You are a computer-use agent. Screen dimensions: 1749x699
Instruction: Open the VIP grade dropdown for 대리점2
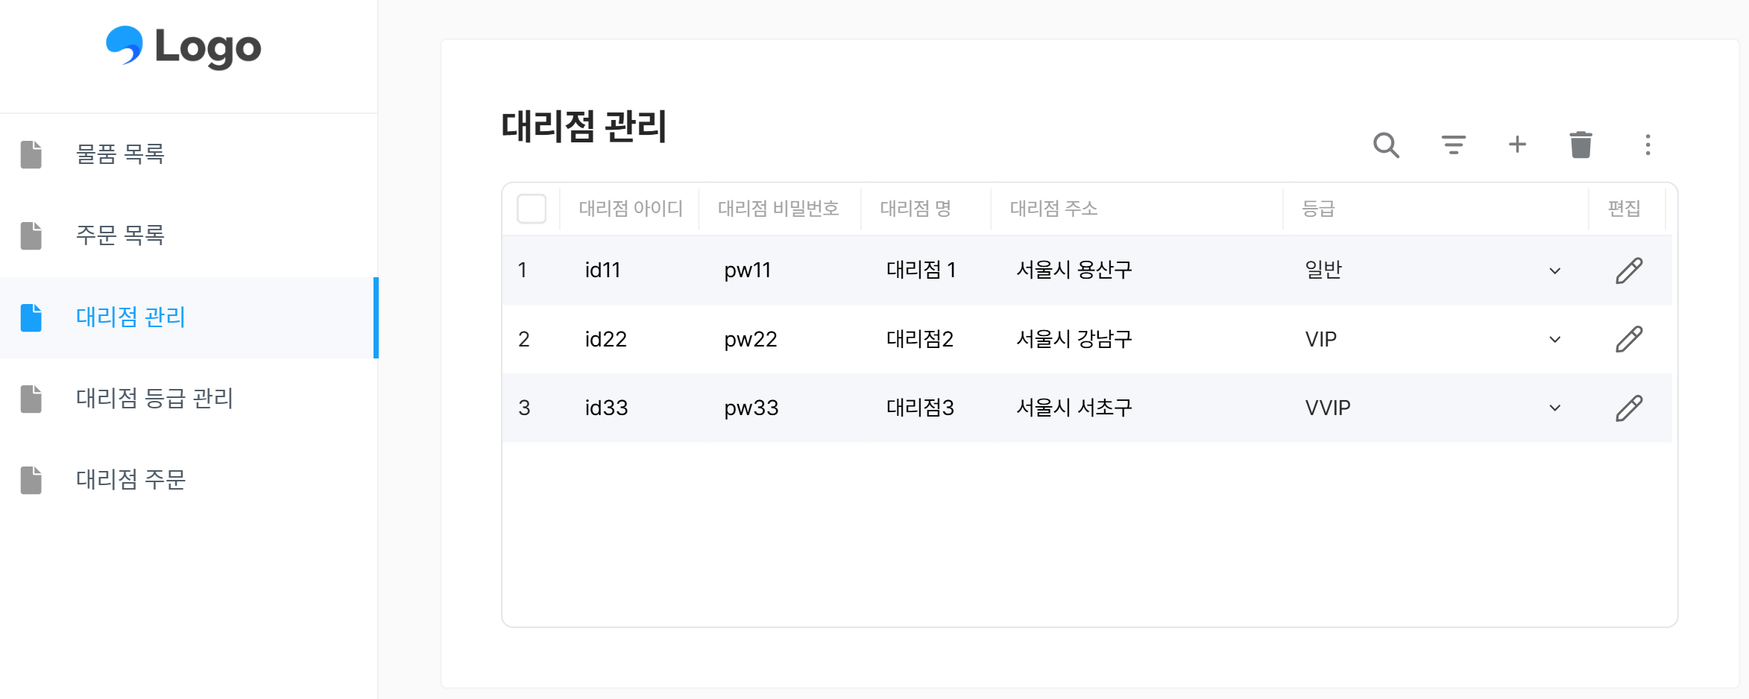pyautogui.click(x=1554, y=339)
